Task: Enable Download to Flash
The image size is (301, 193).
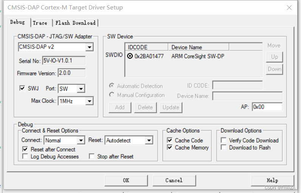Action: click(223, 147)
